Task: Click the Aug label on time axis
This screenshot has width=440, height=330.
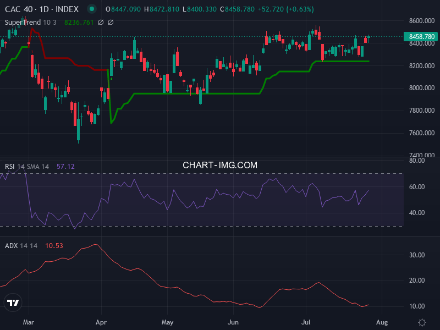Action: tap(382, 322)
